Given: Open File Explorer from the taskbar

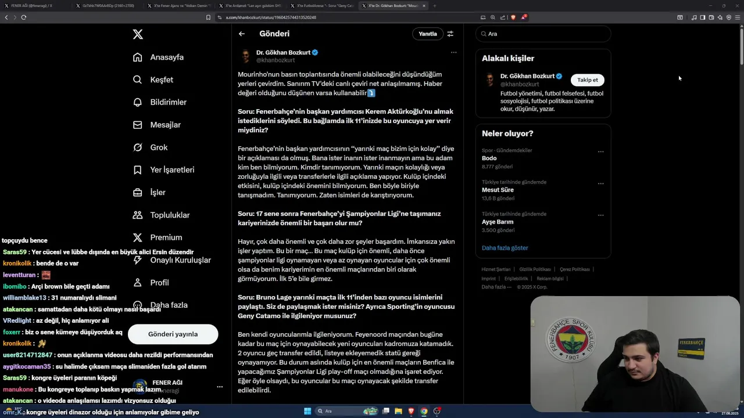Looking at the screenshot, I should click(398, 411).
